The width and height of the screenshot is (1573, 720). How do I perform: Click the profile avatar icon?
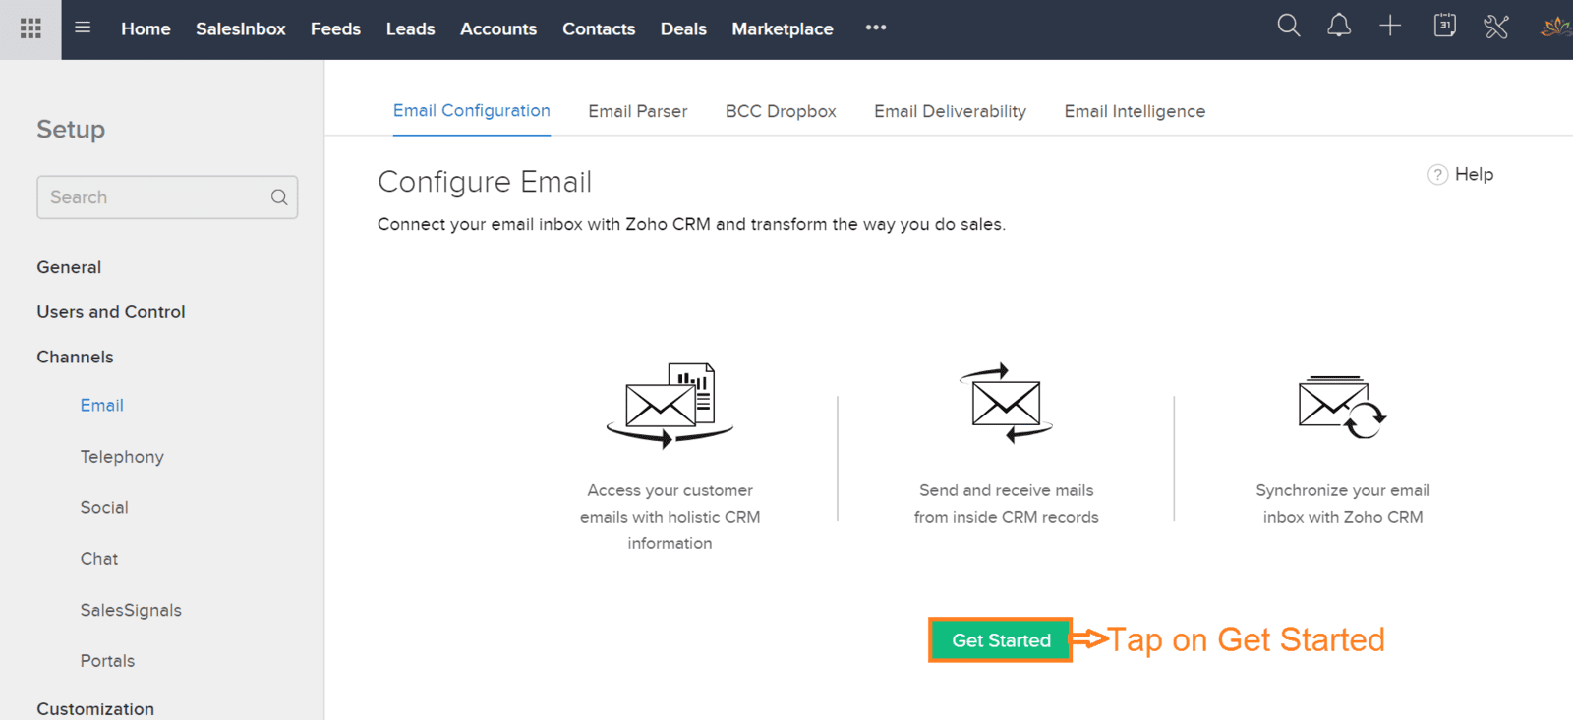(1555, 28)
